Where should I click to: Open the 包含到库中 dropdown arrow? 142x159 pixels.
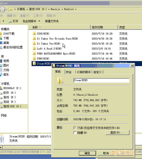point(39,21)
